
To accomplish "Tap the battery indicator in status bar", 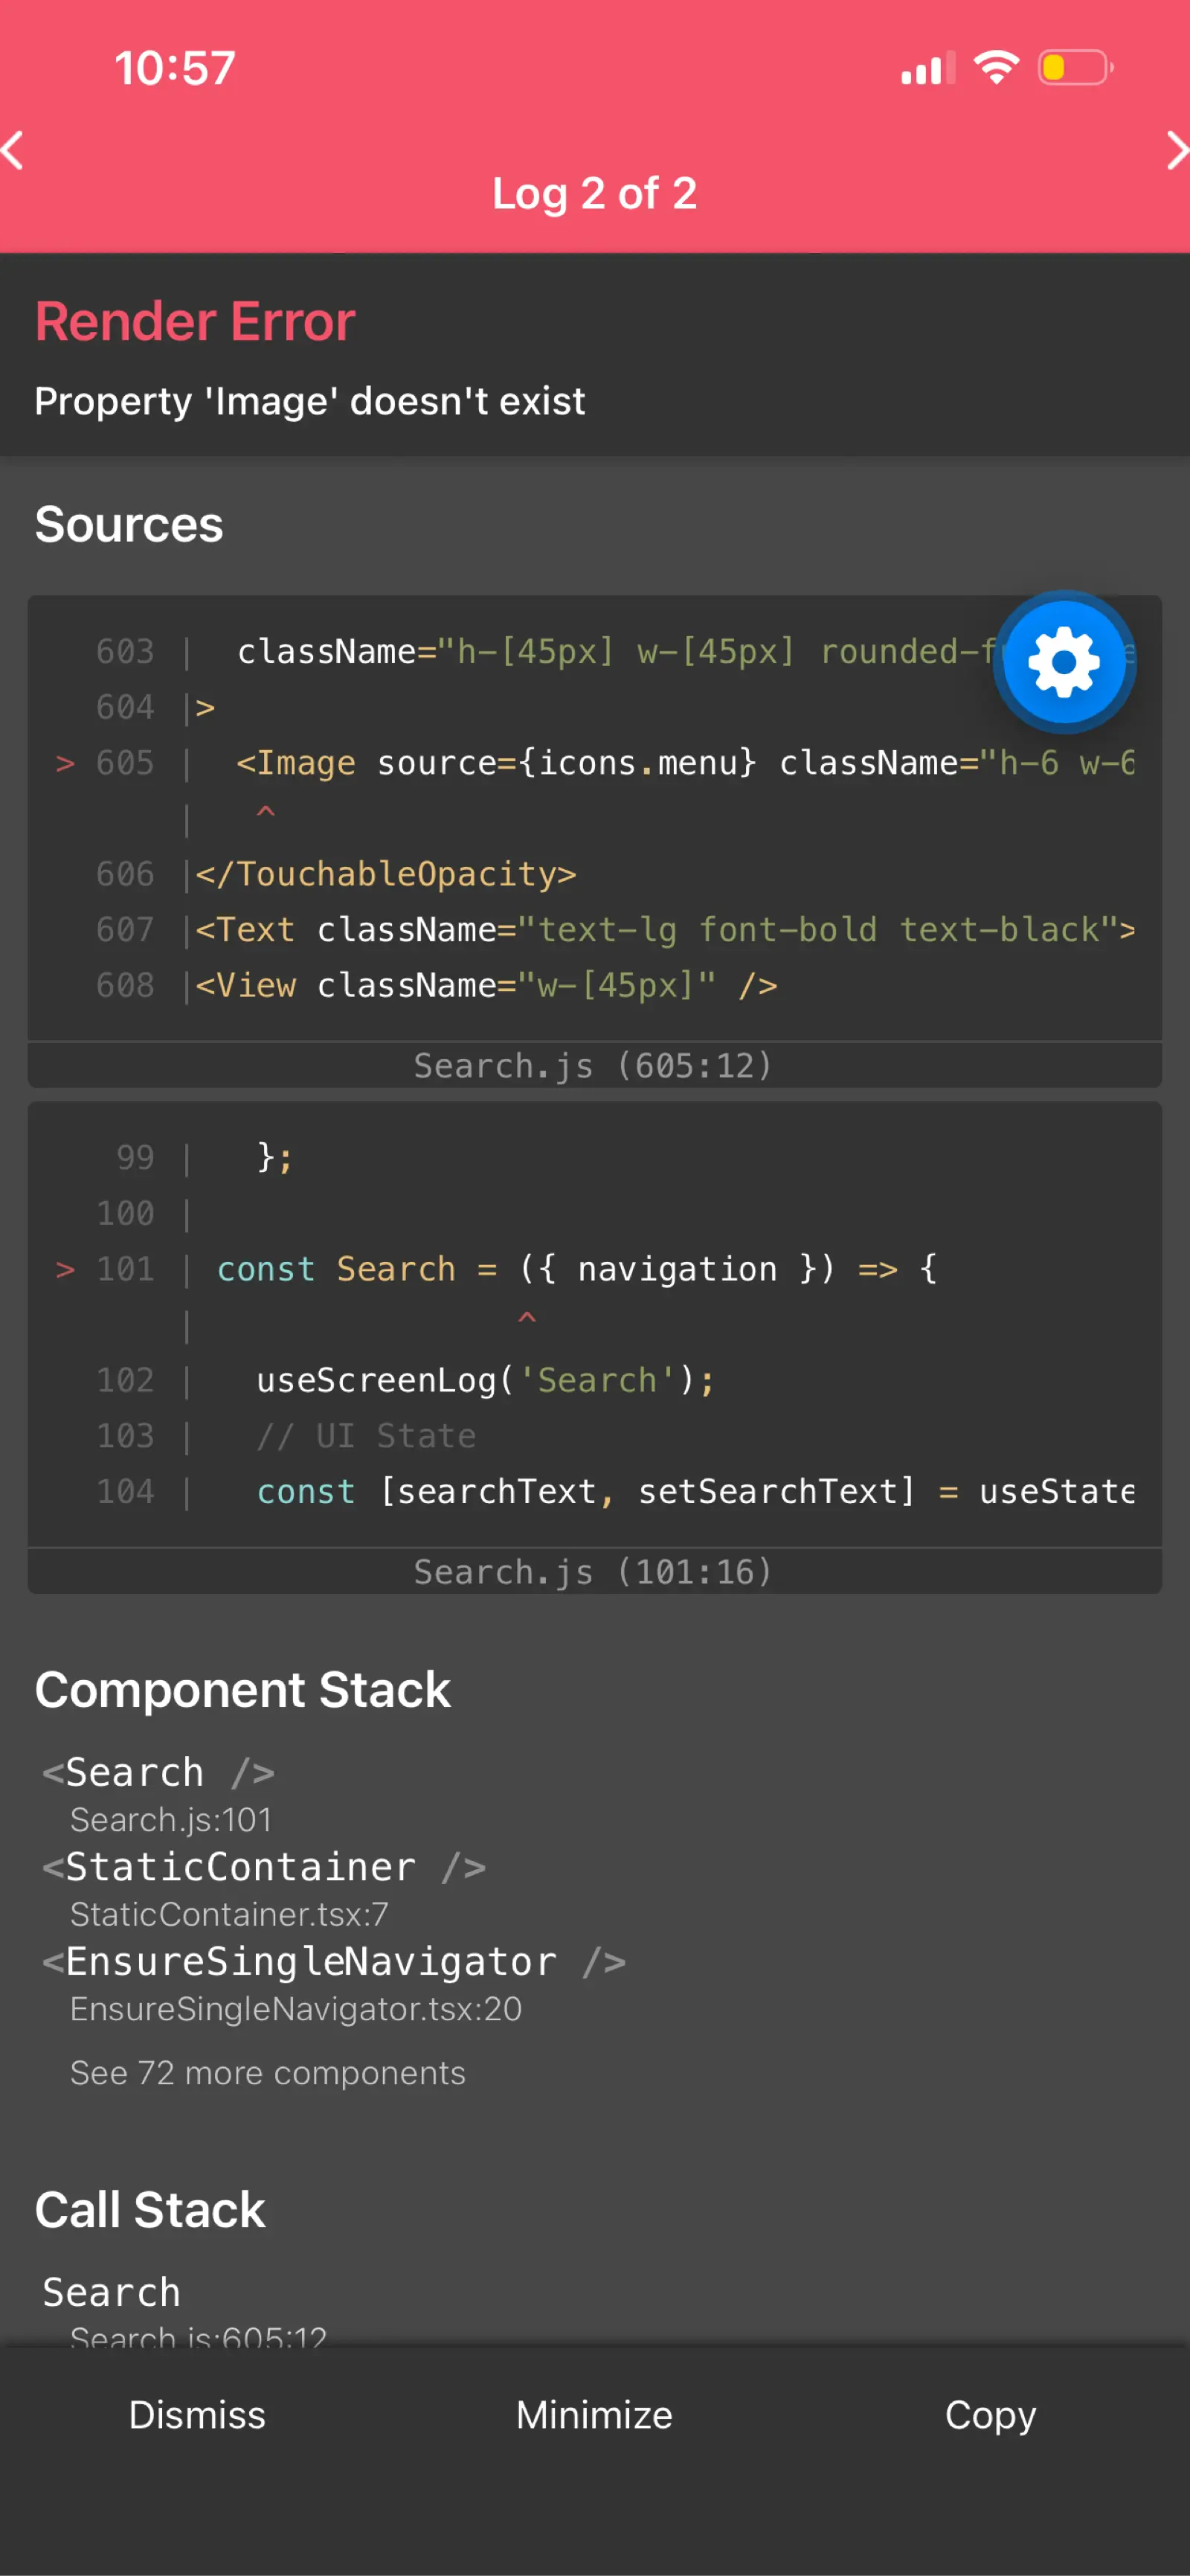I will 1075,68.
